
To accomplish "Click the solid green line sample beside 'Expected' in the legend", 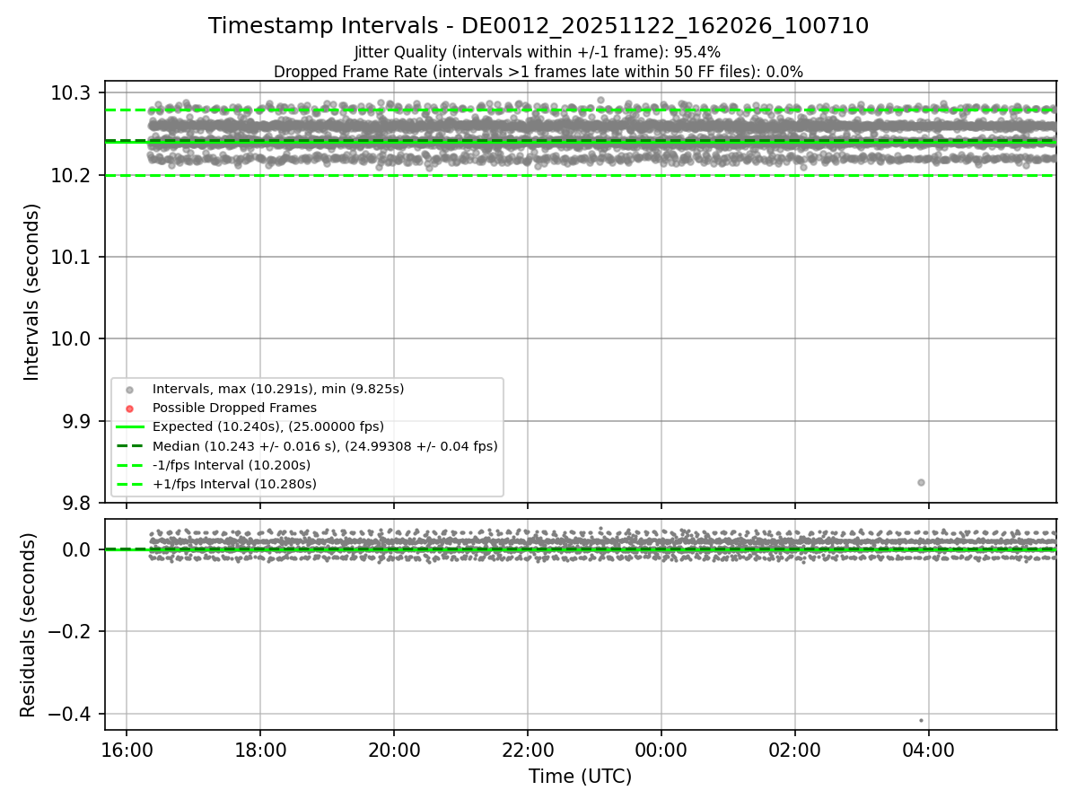I will click(129, 427).
